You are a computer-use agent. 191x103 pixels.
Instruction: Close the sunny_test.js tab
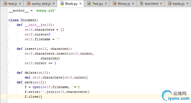click(x=53, y=4)
